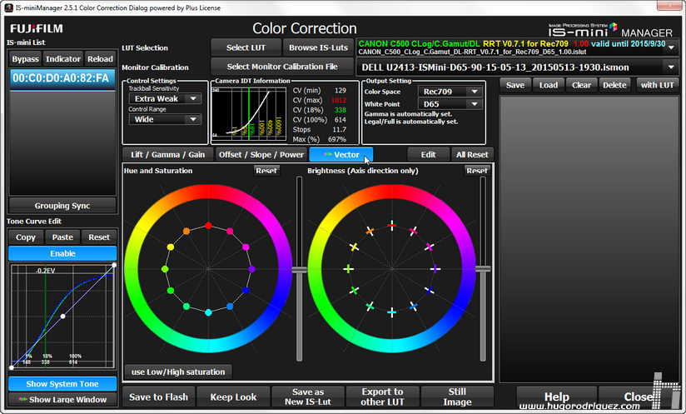Switch to Offset / Slope / Power tab
The height and width of the screenshot is (414, 686).
click(x=261, y=154)
